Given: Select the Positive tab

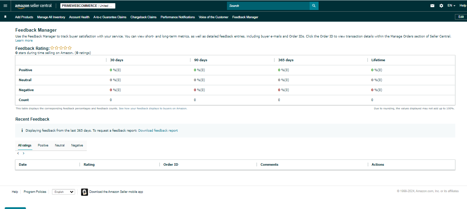Looking at the screenshot, I should (43, 145).
